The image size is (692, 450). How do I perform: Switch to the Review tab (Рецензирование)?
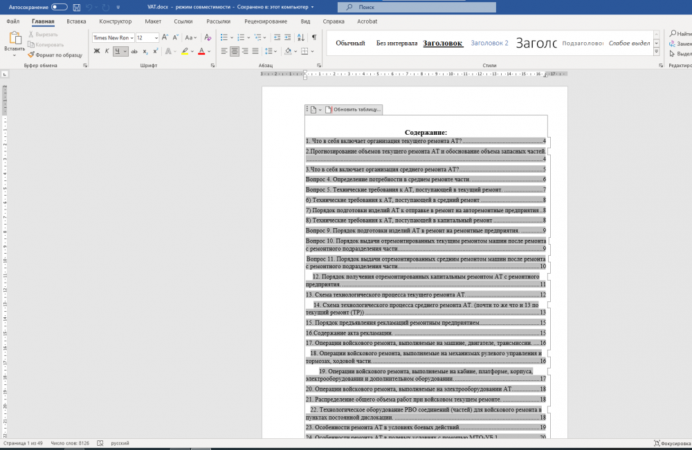[x=266, y=21]
